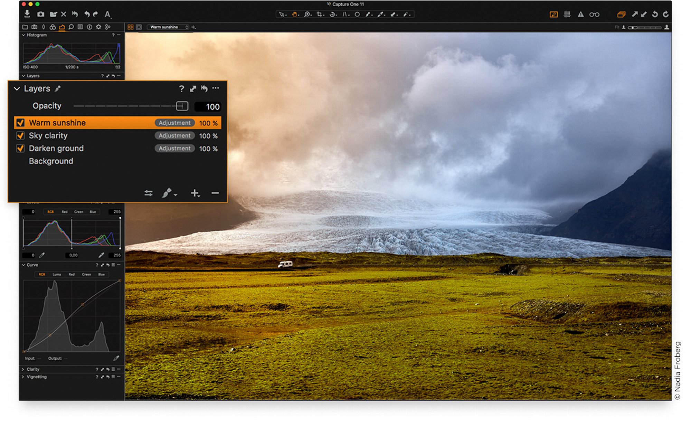Click the Import images icon in toolbar
The image size is (691, 428).
tap(27, 14)
